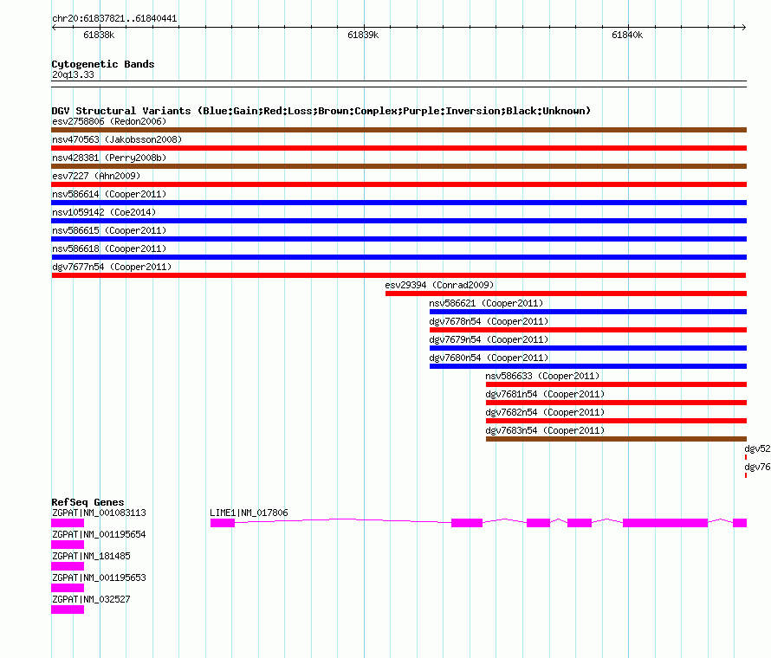The width and height of the screenshot is (771, 658).
Task: Select the ZGPAT|NM_001195654 magenta exon block
Action: pyautogui.click(x=68, y=545)
